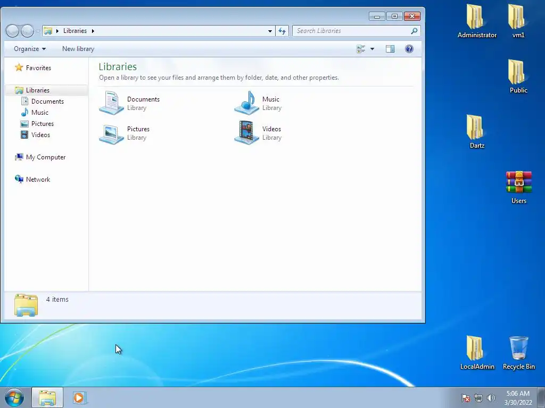This screenshot has height=408, width=545.
Task: Select Libraries in the navigation pane
Action: pos(38,90)
